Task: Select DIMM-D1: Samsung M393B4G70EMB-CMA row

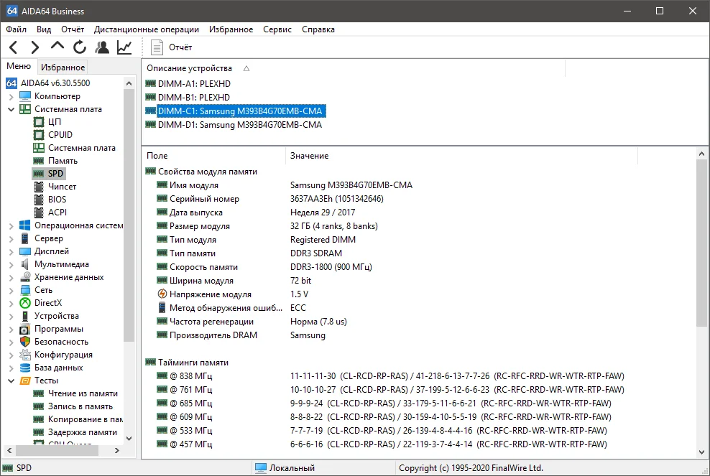Action: click(239, 125)
